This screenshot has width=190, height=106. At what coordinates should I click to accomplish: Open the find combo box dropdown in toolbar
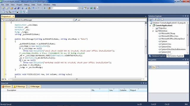(78, 8)
